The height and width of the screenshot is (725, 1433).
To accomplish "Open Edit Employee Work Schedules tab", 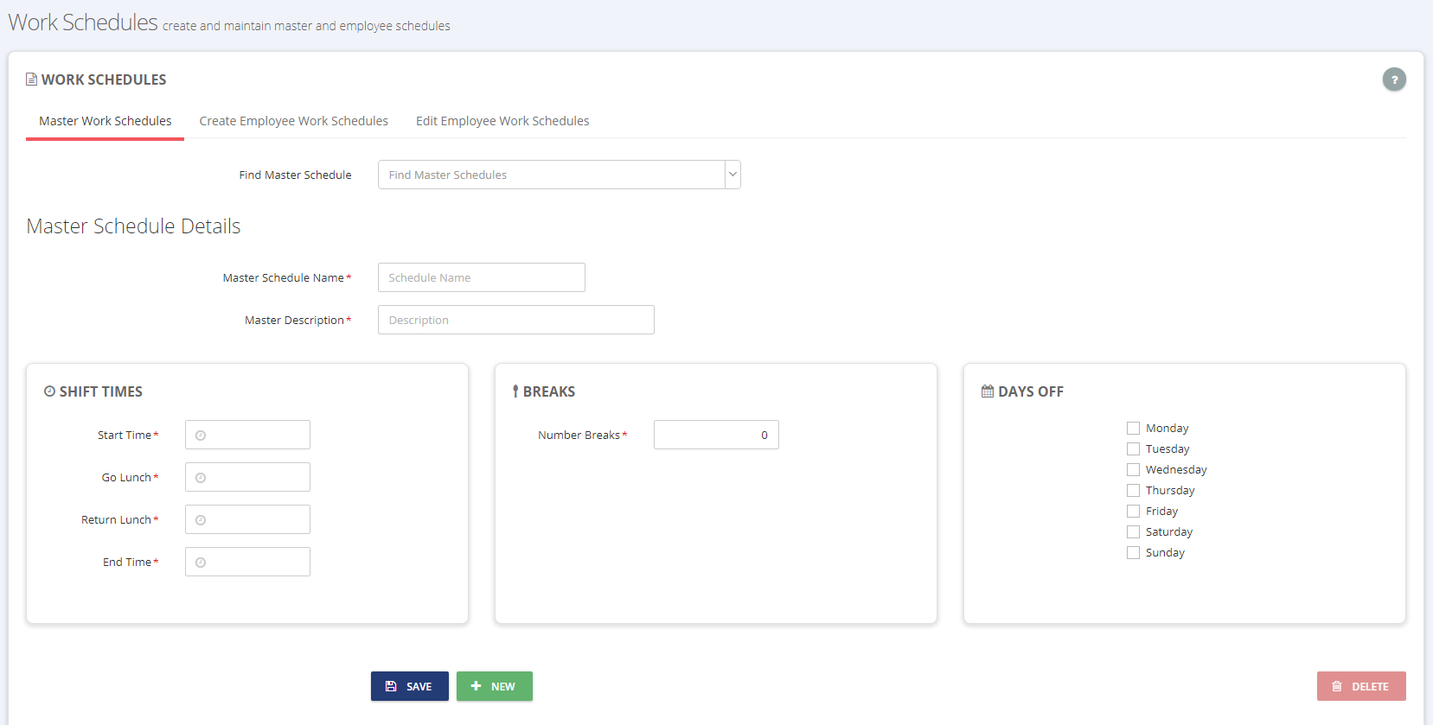I will point(502,121).
